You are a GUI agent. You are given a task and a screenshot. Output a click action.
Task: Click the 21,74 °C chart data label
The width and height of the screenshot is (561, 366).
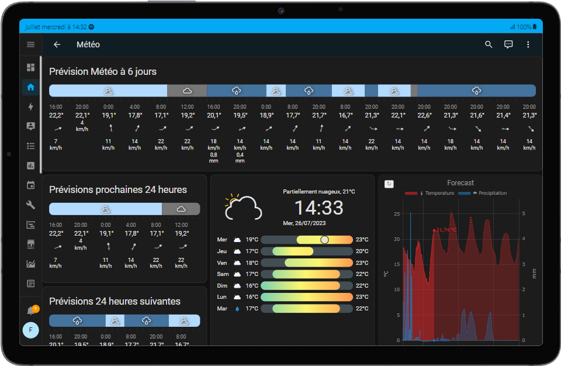click(446, 230)
